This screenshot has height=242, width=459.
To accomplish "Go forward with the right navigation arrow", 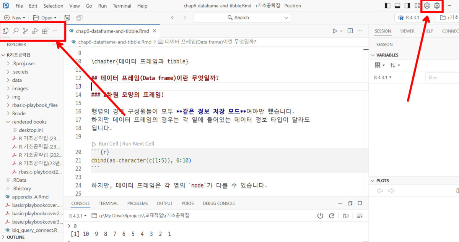I will tap(185, 18).
